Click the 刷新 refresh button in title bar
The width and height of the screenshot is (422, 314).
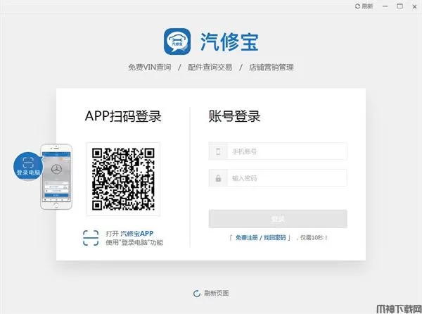364,6
